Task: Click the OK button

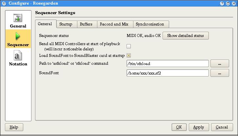Action: pos(179,127)
